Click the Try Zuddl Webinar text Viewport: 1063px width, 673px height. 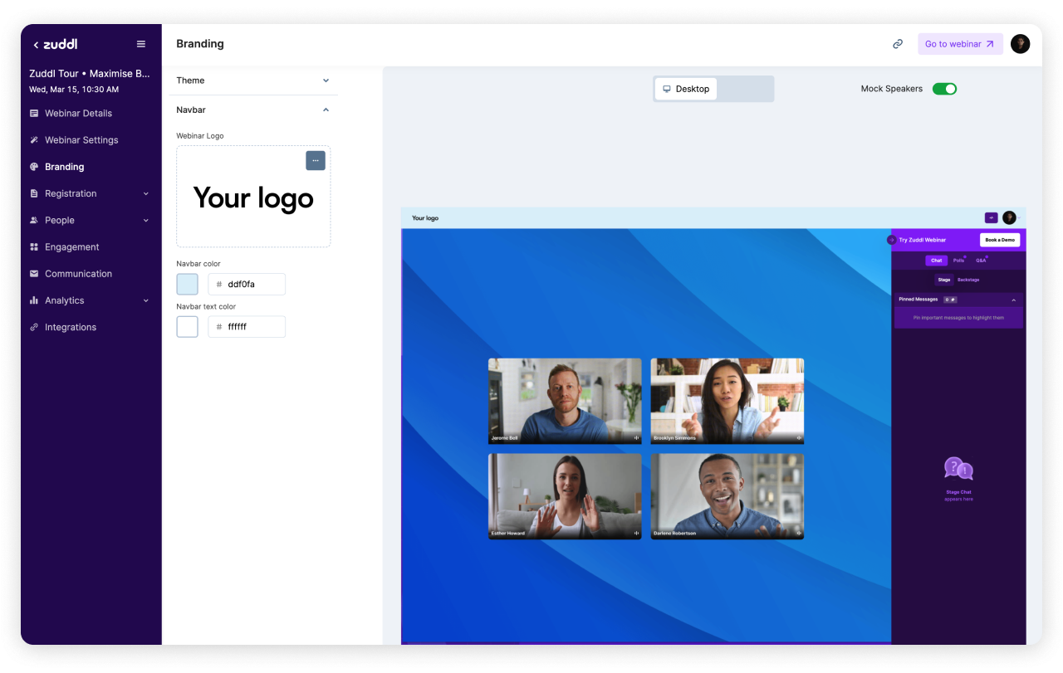923,240
